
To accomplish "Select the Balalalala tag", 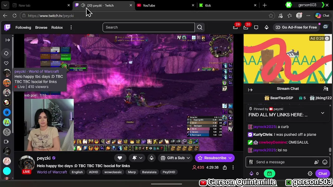I will coord(149,172).
